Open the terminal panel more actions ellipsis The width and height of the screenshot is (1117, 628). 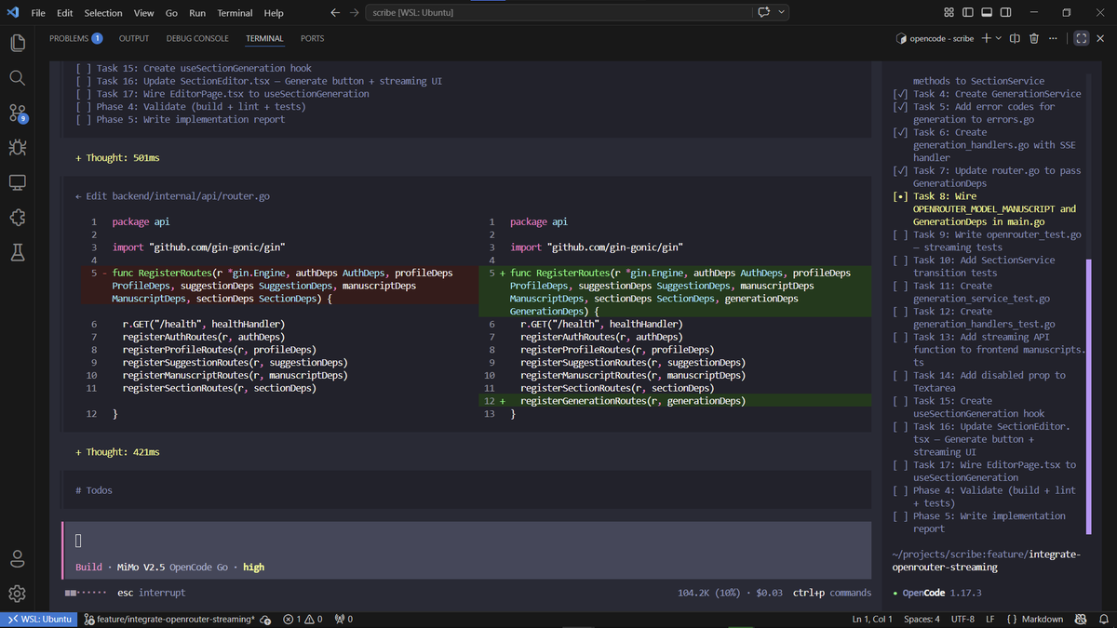pyautogui.click(x=1053, y=38)
